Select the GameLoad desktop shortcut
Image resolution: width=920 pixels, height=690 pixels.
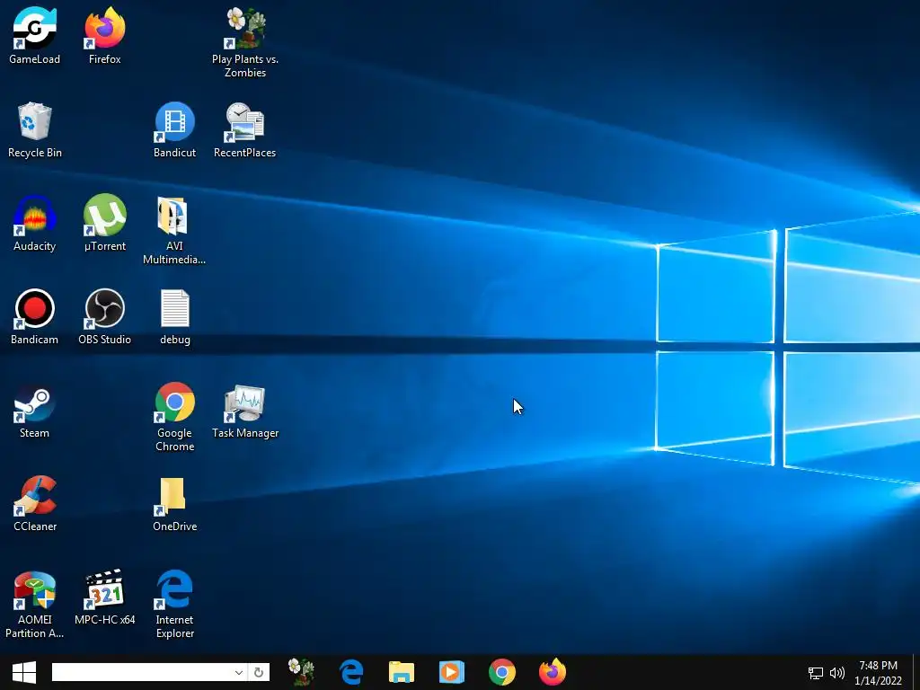(35, 35)
